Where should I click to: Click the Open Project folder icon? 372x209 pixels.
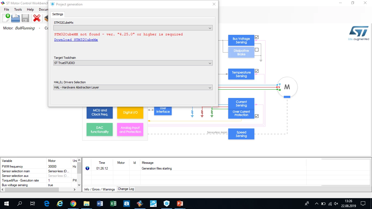coord(16,18)
